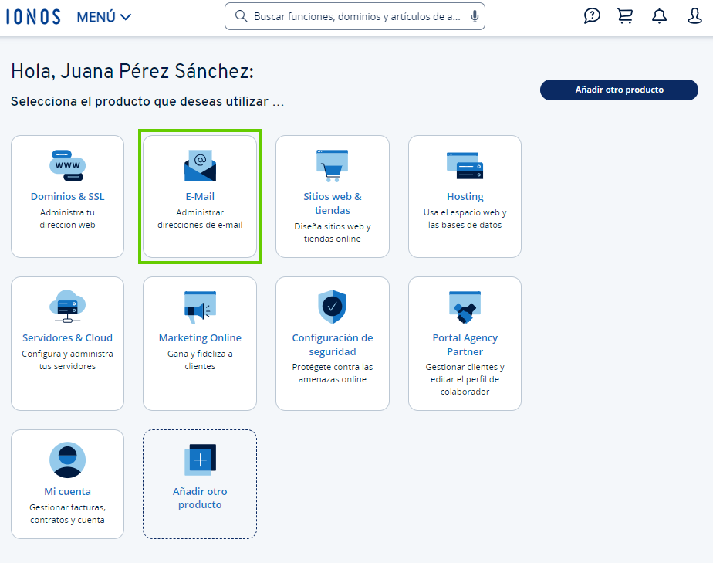Click 'Administrar direcciones de e-mail' text
713x563 pixels.
click(x=200, y=219)
